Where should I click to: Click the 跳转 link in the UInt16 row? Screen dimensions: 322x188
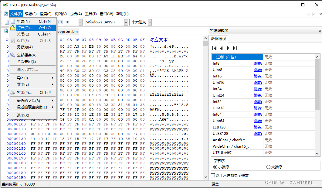point(258,83)
